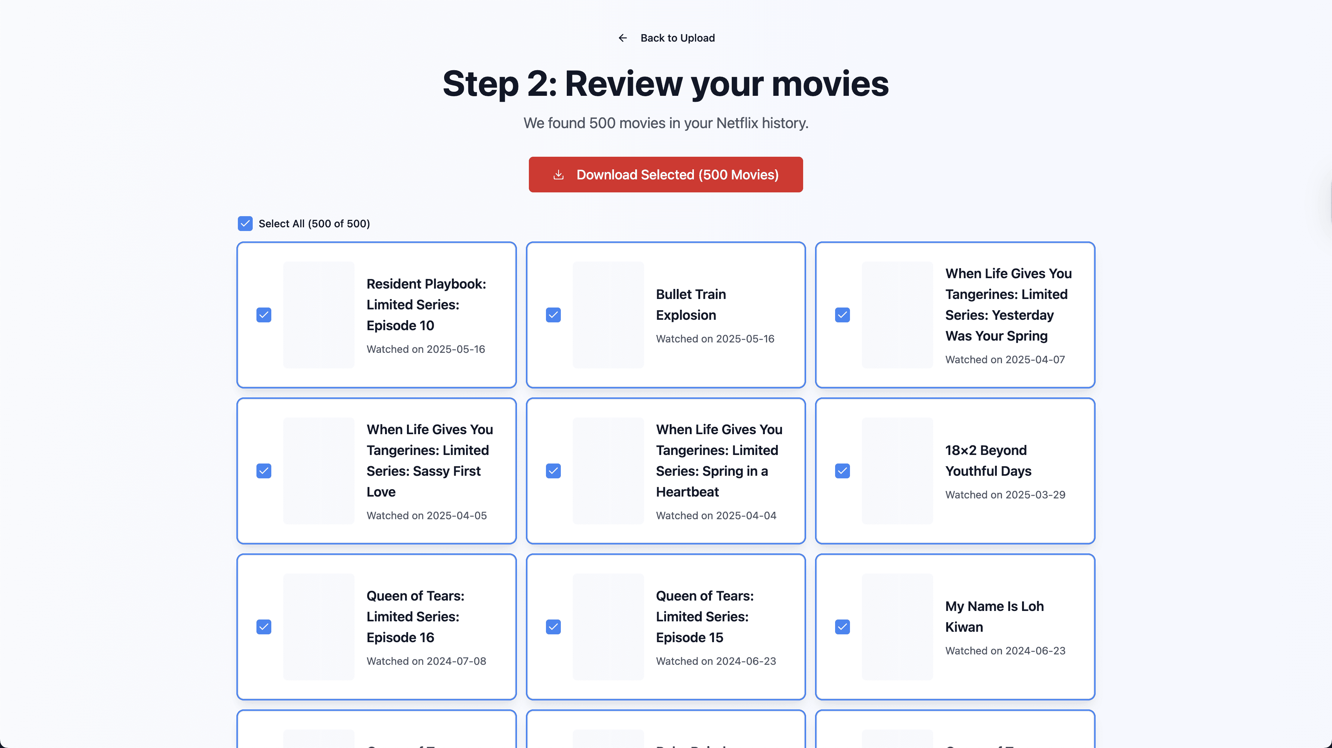
Task: Click Resident Playbook Episode 10 poster placeholder
Action: (319, 315)
